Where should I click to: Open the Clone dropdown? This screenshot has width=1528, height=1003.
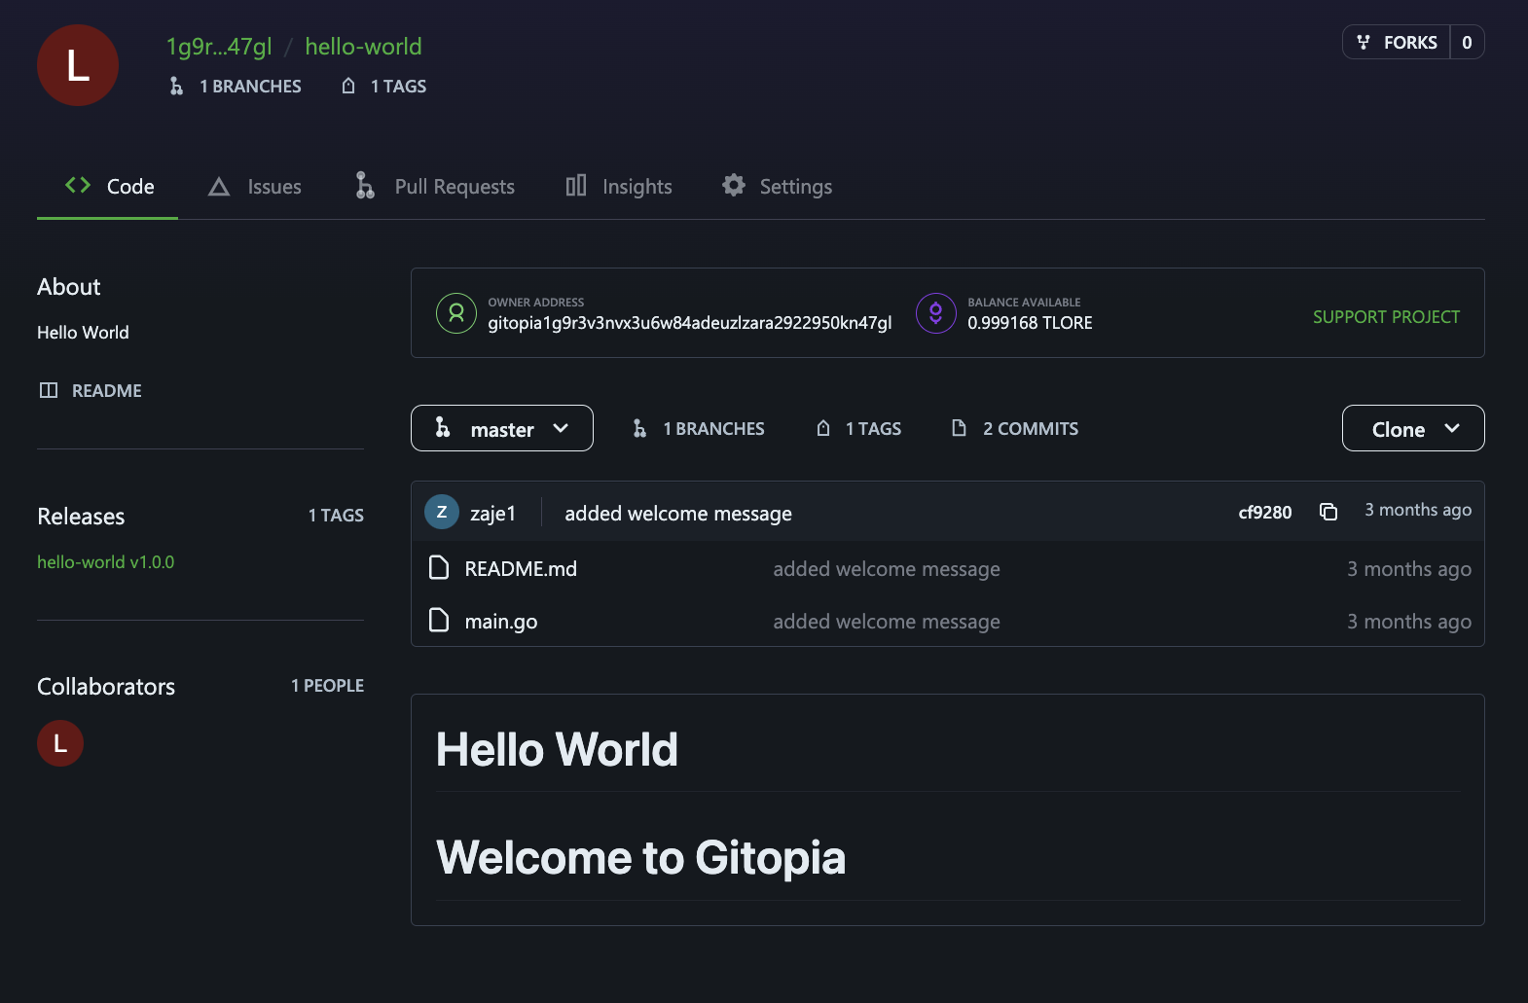(1413, 428)
